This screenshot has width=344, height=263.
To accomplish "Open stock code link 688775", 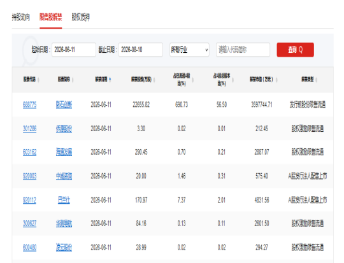I will pyautogui.click(x=29, y=104).
